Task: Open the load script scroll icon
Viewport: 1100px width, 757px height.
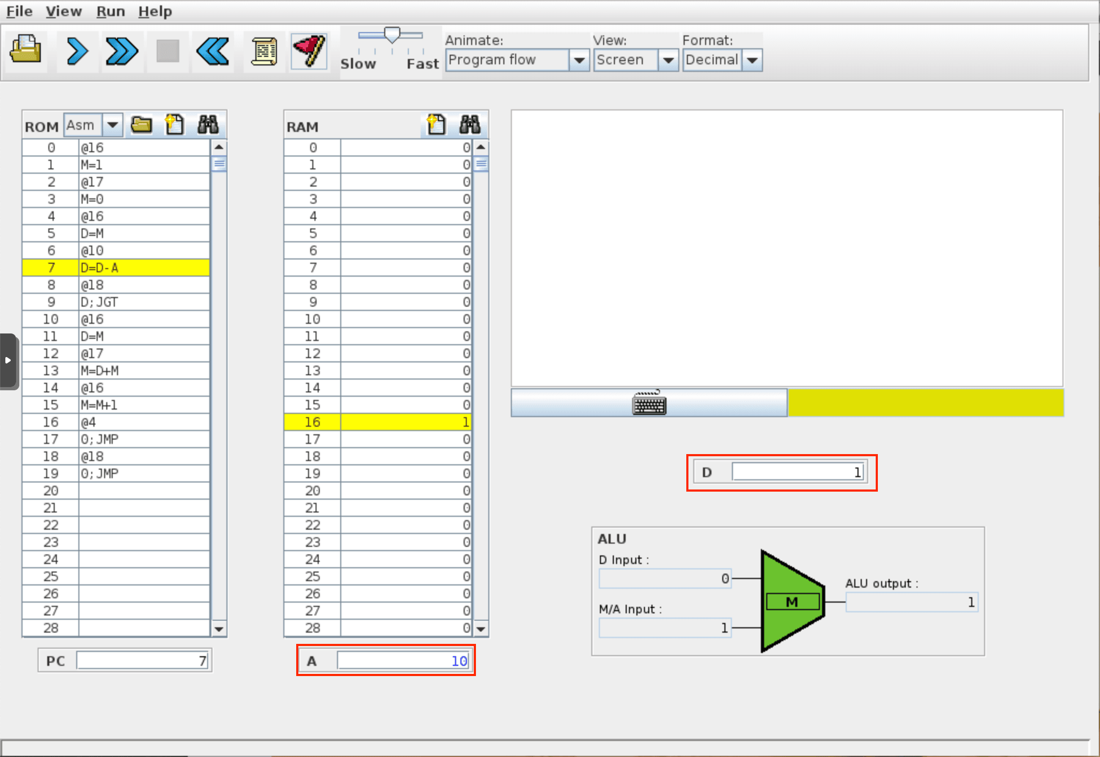Action: pos(263,51)
